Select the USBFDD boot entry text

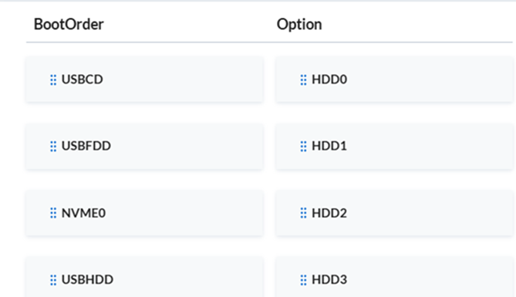[86, 146]
